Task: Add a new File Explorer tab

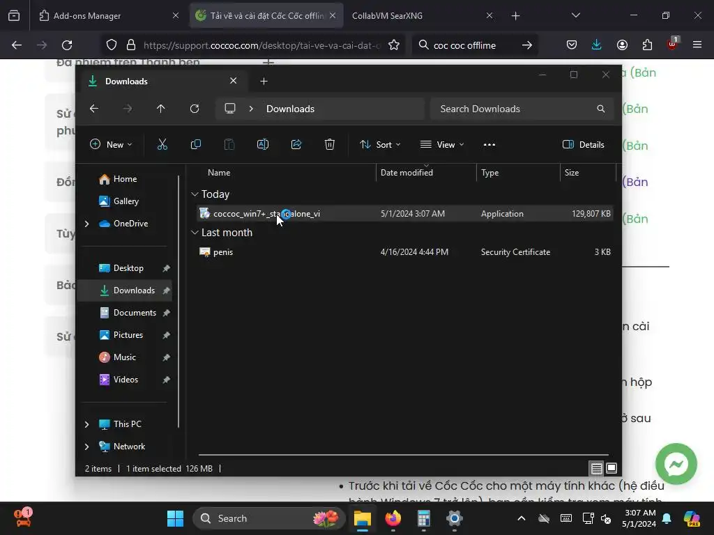Action: click(x=264, y=81)
